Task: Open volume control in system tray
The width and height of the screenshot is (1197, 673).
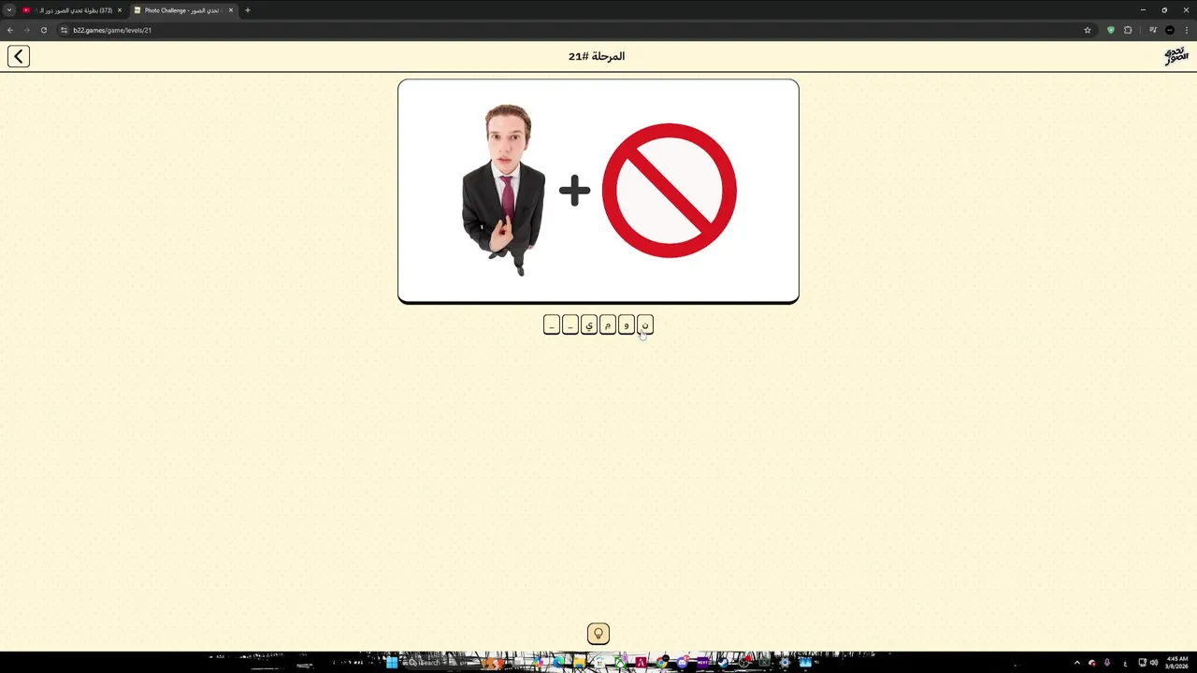Action: (x=1153, y=663)
